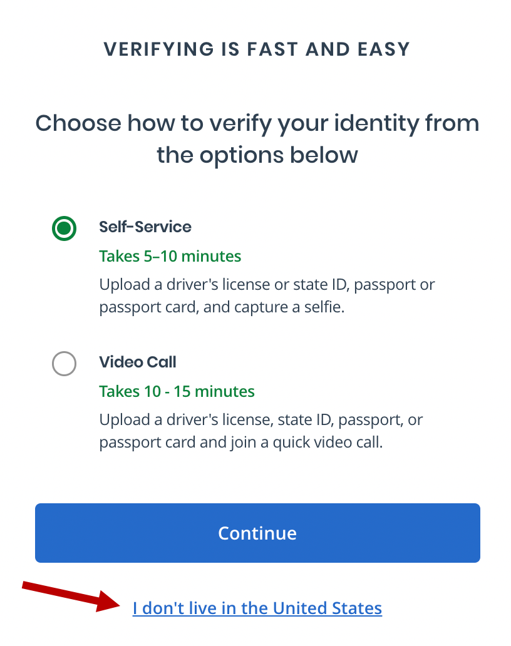Click the 'Choose how to verify' heading

click(x=257, y=139)
